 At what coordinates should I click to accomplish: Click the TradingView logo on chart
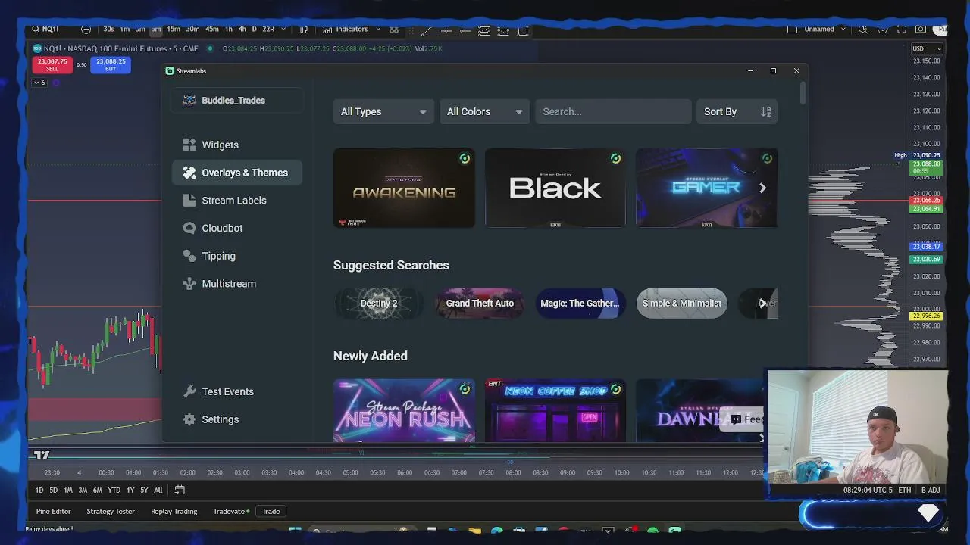pyautogui.click(x=42, y=455)
